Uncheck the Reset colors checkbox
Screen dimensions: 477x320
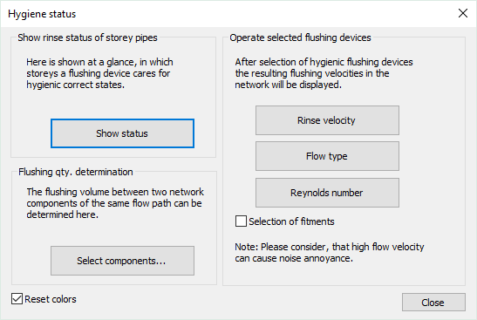point(17,299)
